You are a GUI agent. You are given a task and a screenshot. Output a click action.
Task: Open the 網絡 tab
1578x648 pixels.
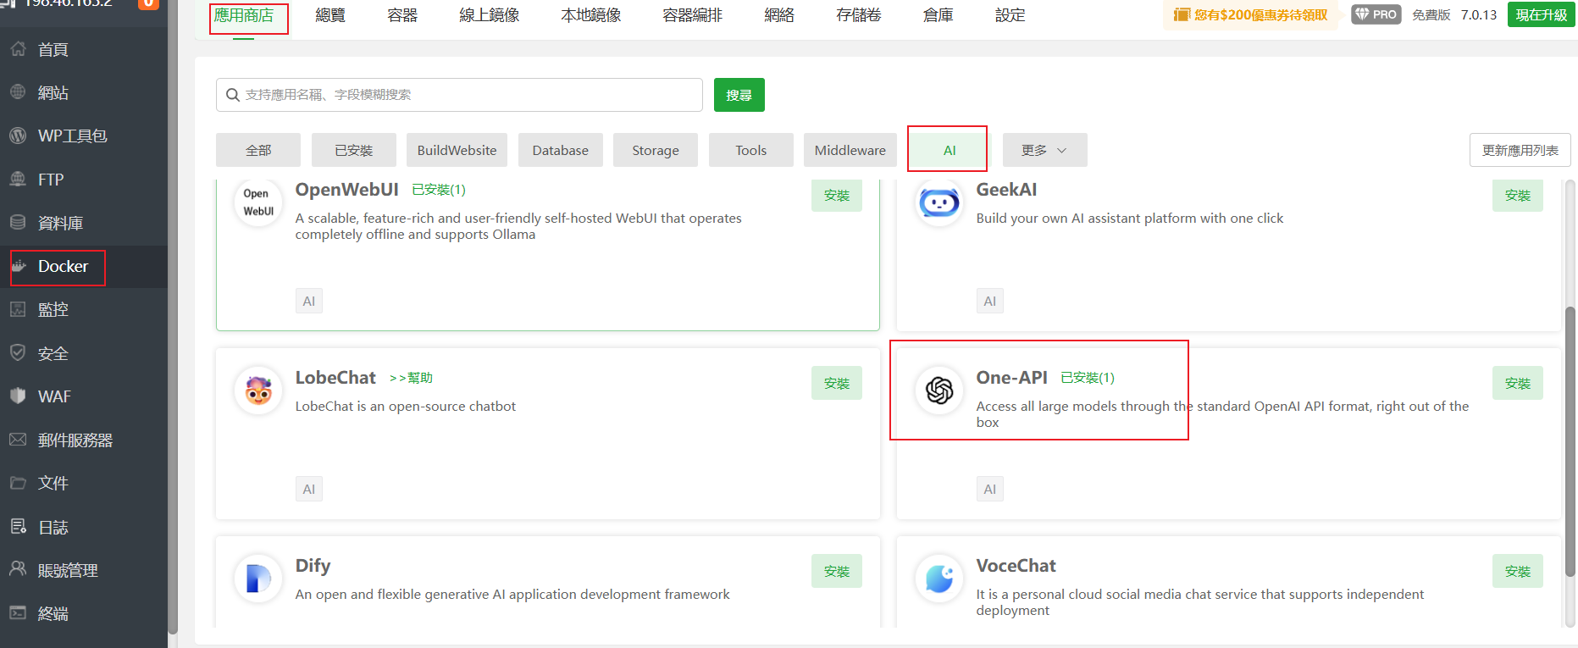click(779, 15)
